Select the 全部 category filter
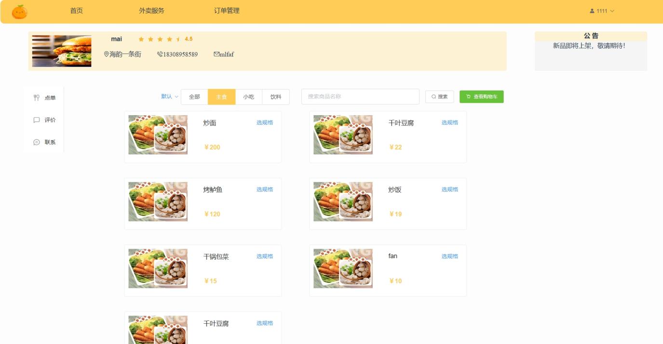 coord(194,97)
